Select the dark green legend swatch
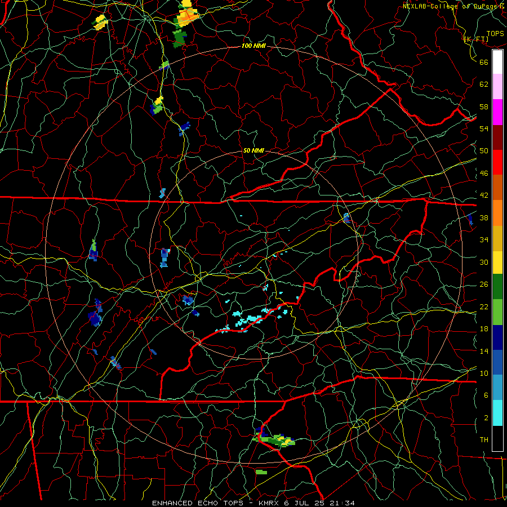507x507 pixels. (497, 287)
